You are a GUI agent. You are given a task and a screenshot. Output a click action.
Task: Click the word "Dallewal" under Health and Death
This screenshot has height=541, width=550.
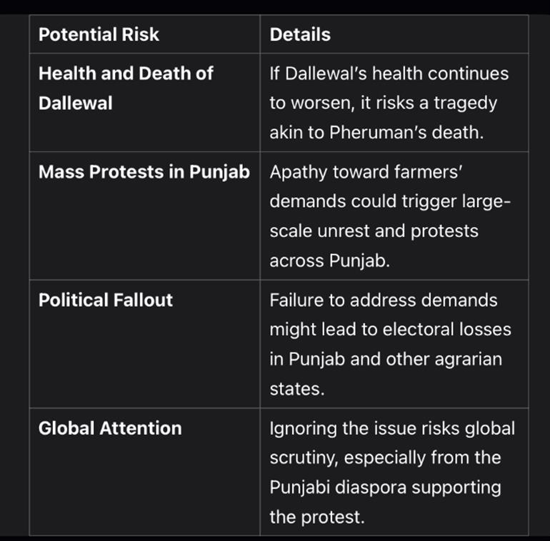(x=75, y=103)
